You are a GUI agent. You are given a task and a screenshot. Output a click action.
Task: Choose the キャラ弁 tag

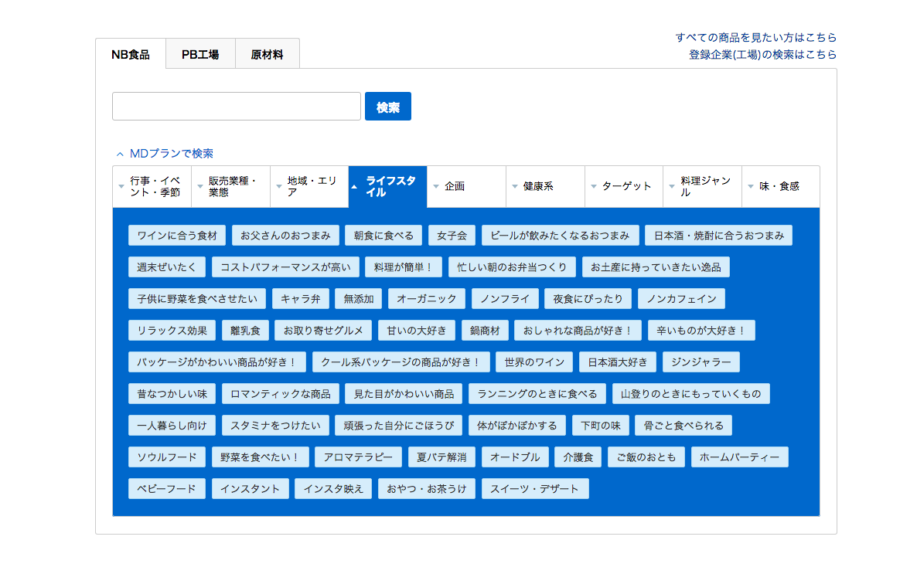click(x=301, y=298)
